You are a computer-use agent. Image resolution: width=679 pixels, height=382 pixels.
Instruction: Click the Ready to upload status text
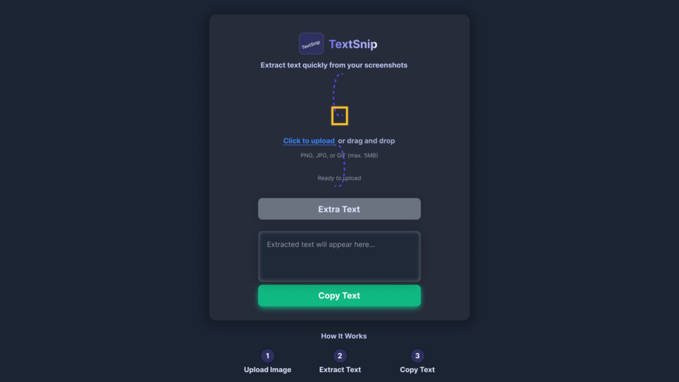[x=339, y=178]
